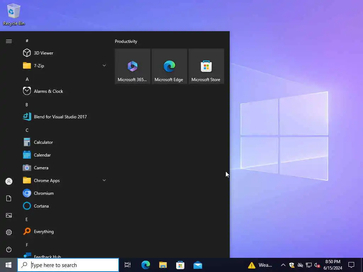Click the Power button in Start
Image resolution: width=363 pixels, height=272 pixels.
pyautogui.click(x=9, y=249)
